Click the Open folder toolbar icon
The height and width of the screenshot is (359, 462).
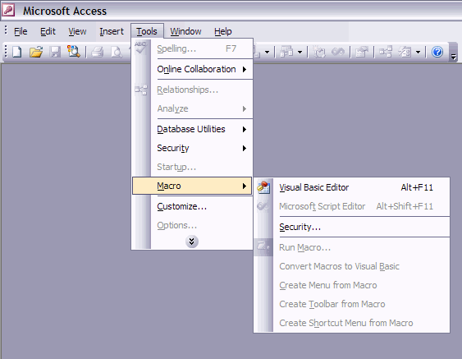(36, 52)
